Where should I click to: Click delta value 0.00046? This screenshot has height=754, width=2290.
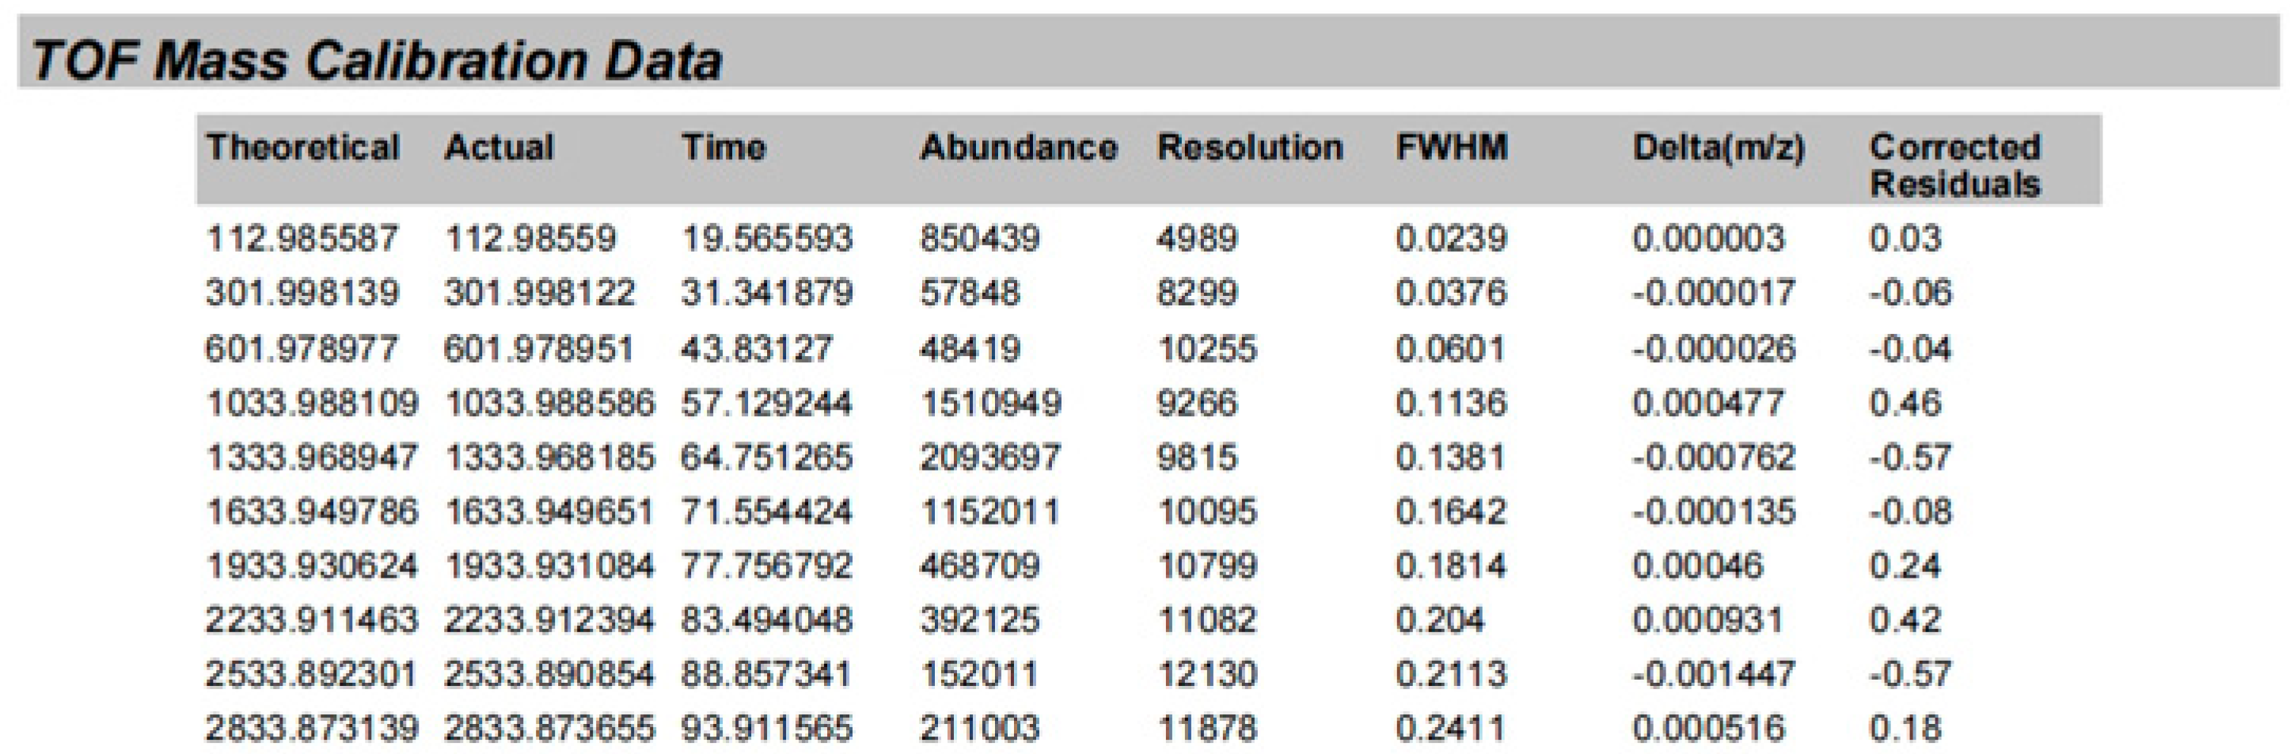[x=1696, y=566]
